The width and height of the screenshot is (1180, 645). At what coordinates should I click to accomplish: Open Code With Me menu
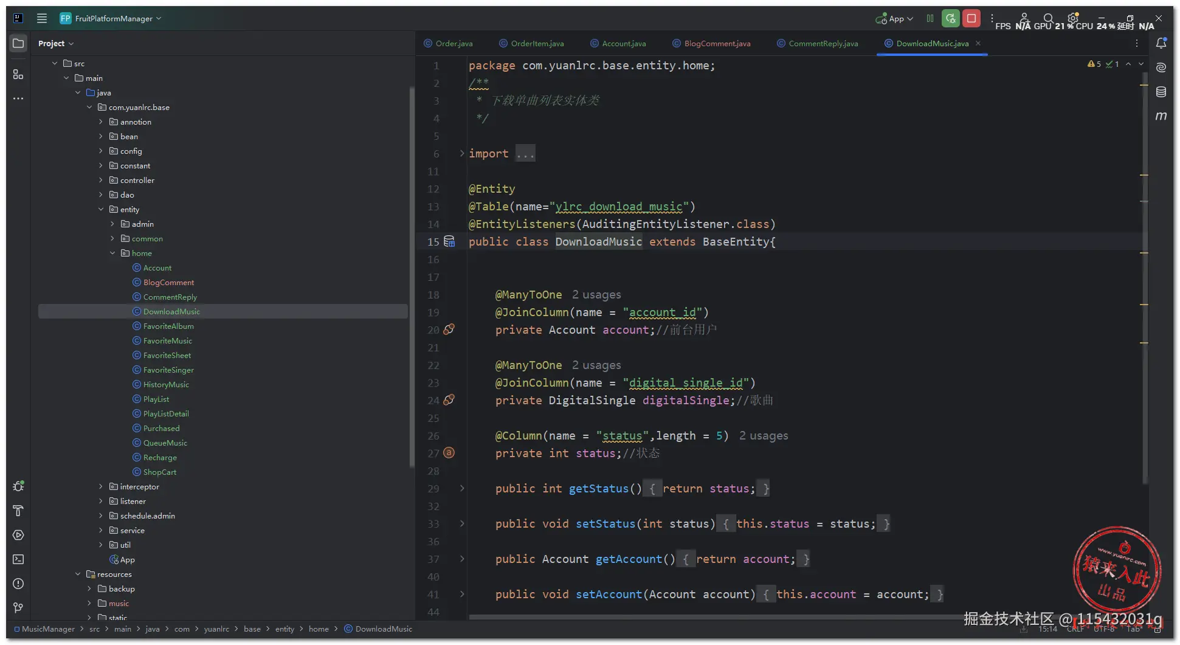(x=1024, y=18)
